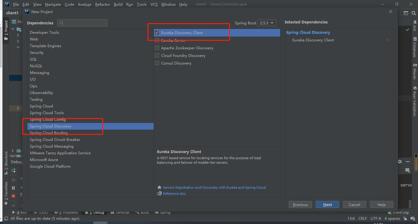Screen dimensions: 418x224
Task: Open the Maven tool window
Action: [x=415, y=72]
